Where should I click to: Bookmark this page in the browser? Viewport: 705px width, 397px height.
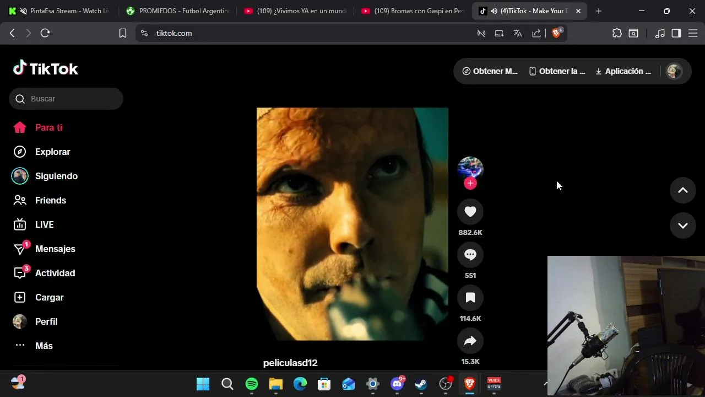click(123, 33)
